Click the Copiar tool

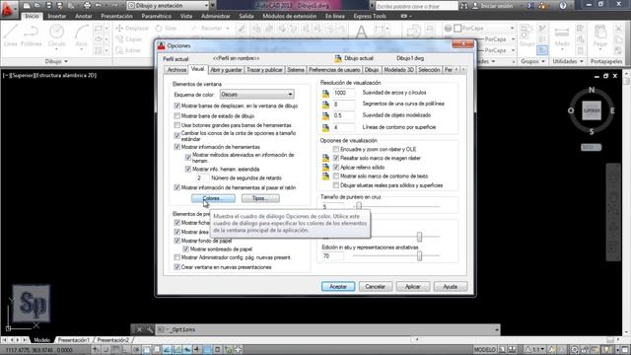click(x=129, y=39)
